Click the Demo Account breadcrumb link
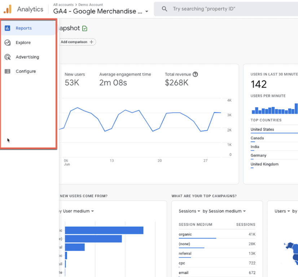 pos(91,5)
